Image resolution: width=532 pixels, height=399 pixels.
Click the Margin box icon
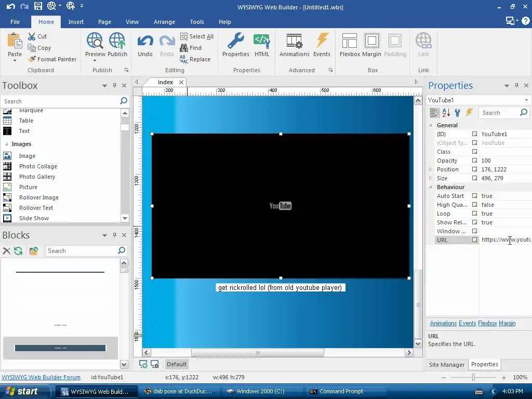click(x=371, y=41)
